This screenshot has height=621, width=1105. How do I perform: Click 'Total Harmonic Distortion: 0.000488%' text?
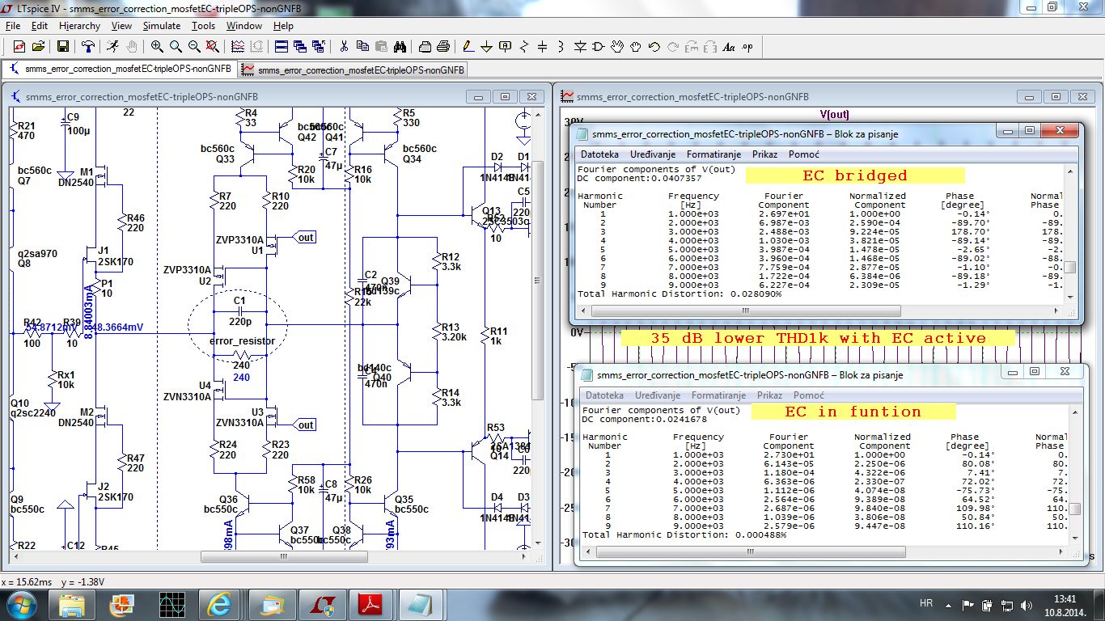[x=684, y=534]
